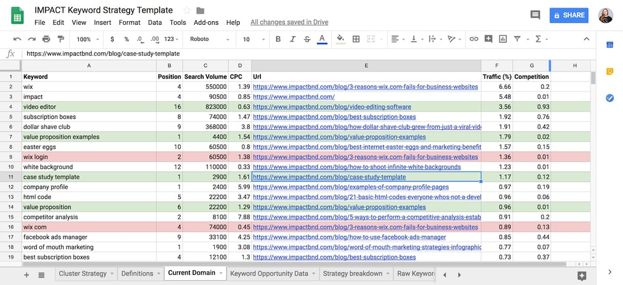Image resolution: width=623 pixels, height=285 pixels.
Task: Increase decimal places icon
Action: click(155, 39)
